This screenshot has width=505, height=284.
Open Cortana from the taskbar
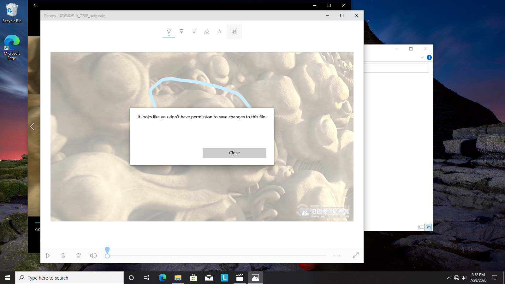131,278
